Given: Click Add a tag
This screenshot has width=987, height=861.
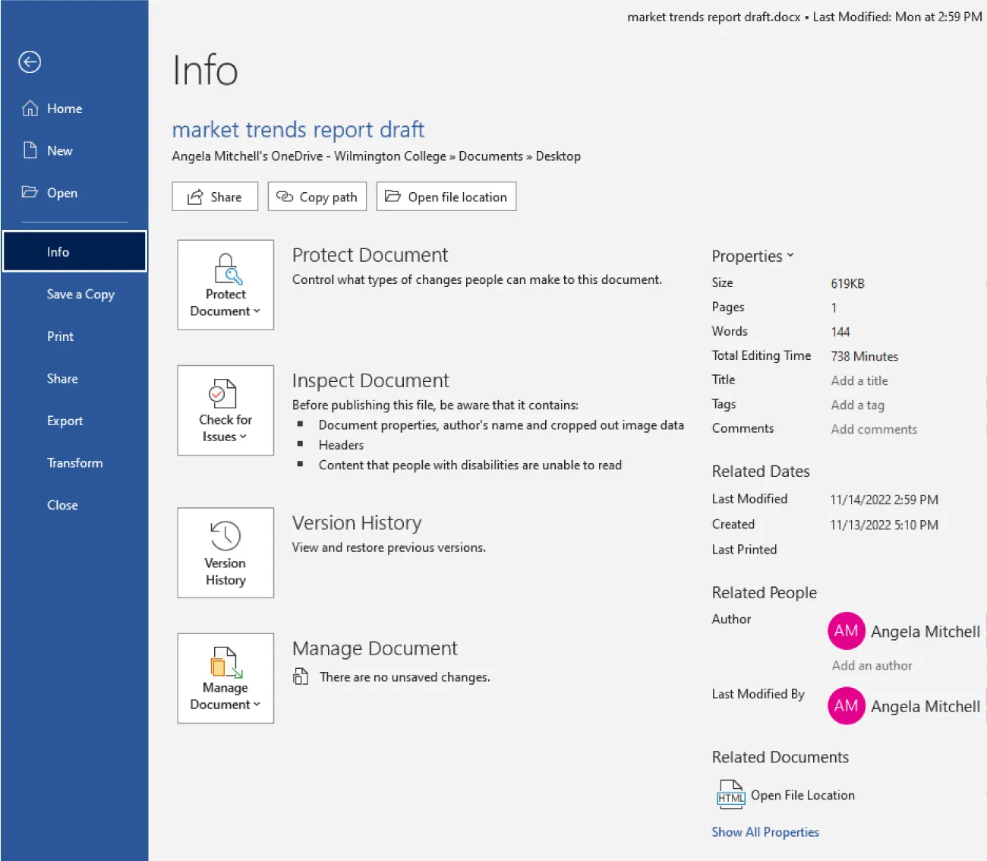Looking at the screenshot, I should [x=857, y=405].
